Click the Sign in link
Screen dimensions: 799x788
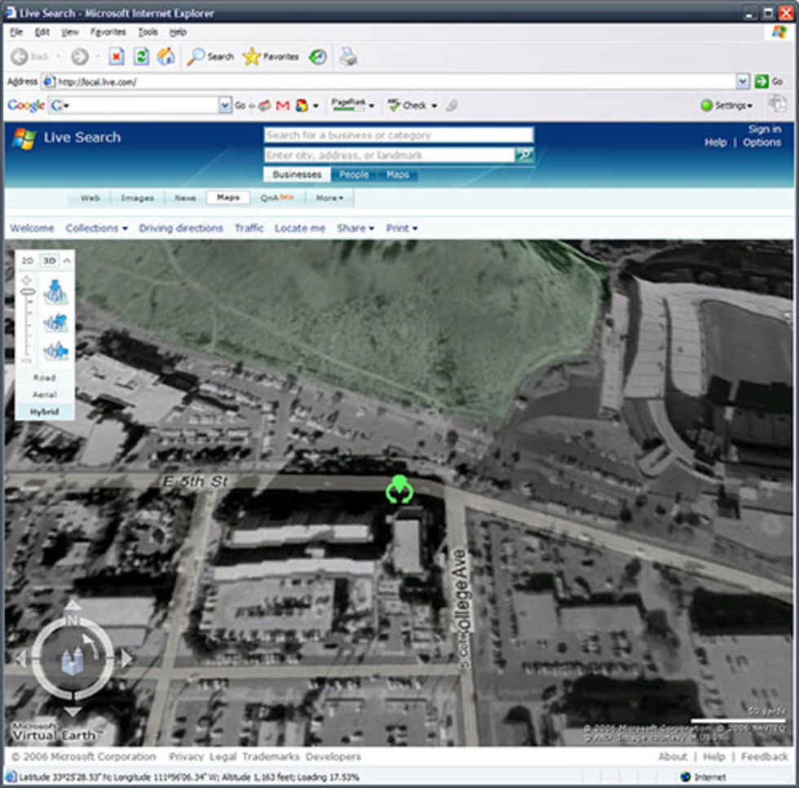pos(764,129)
